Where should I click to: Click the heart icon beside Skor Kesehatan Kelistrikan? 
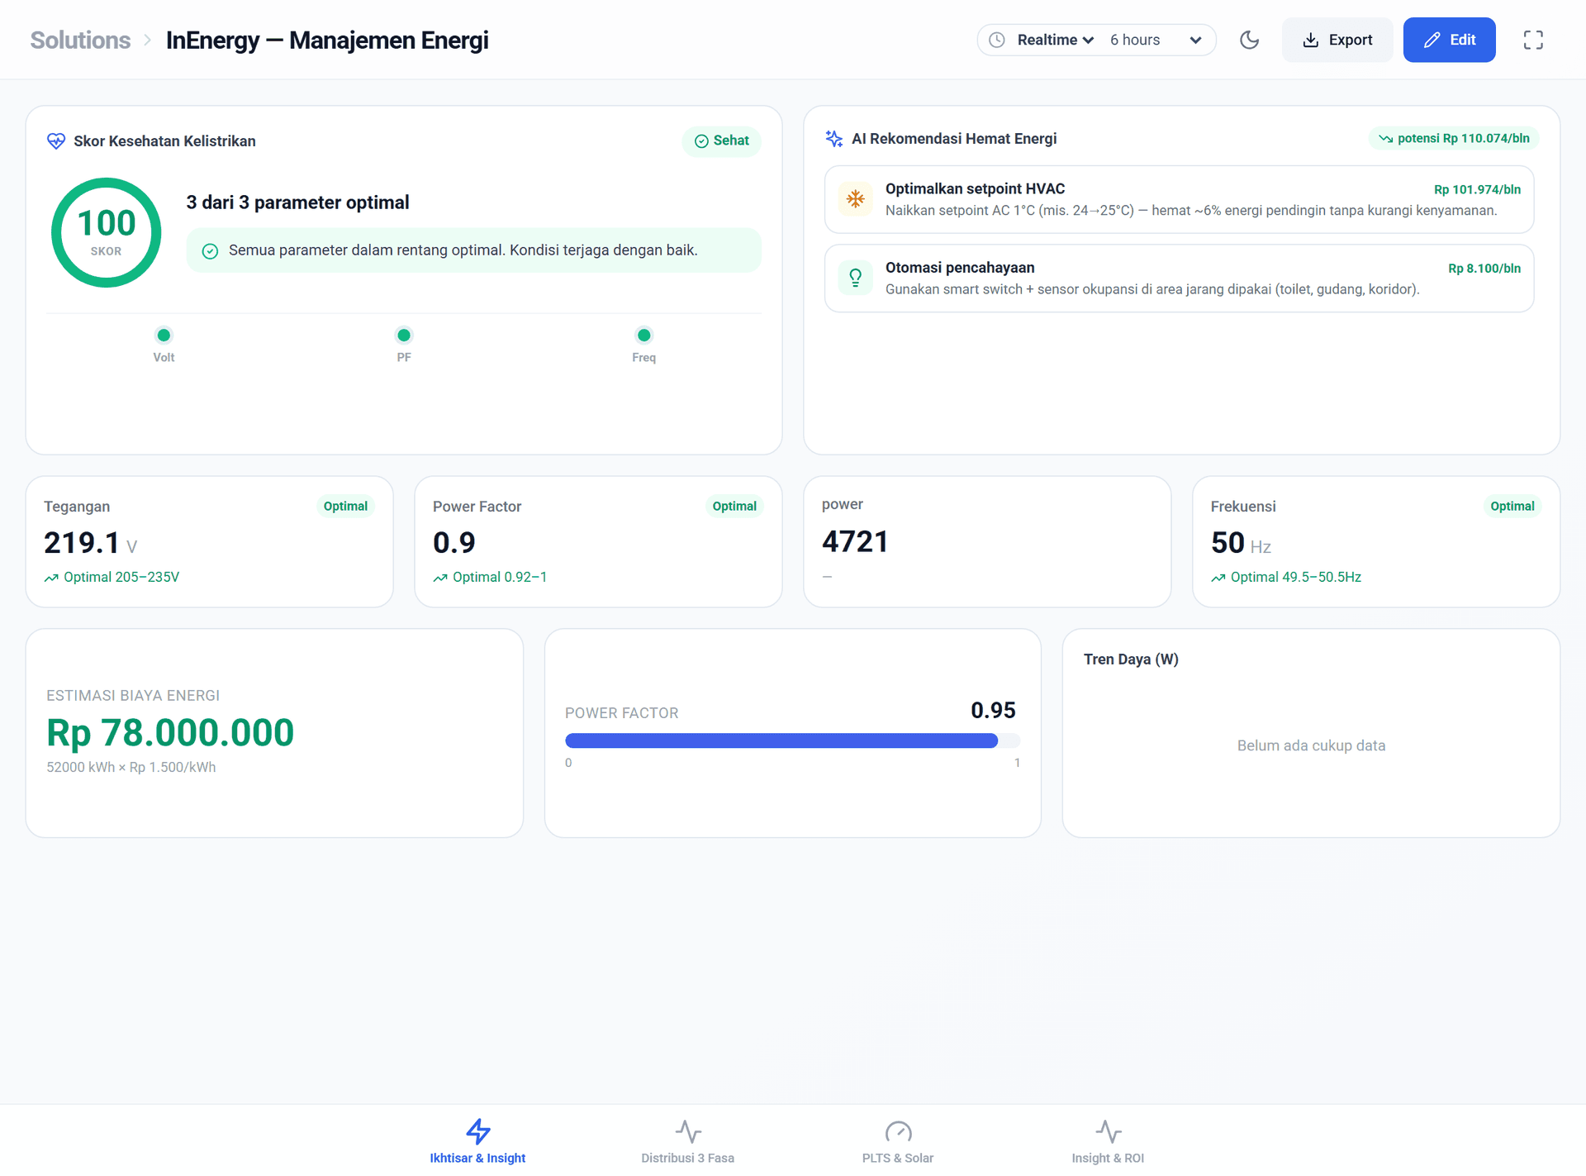(x=56, y=141)
